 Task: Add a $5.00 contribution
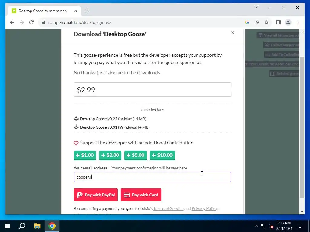click(x=136, y=156)
